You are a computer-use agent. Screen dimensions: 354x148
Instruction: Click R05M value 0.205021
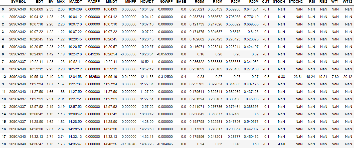click(197, 9)
